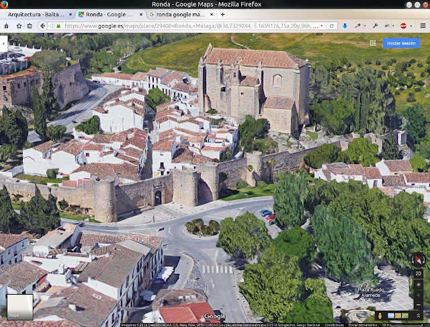Viewport: 430px width, 327px height.
Task: Switch to Mapa layer thumbnail
Action: [x=20, y=307]
